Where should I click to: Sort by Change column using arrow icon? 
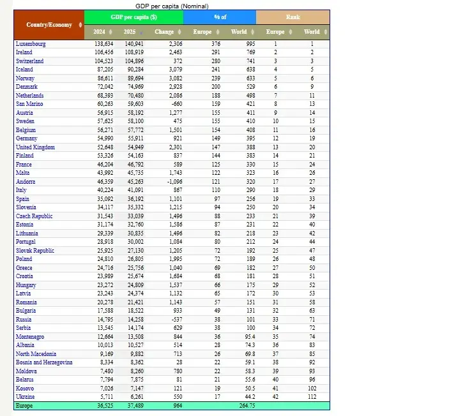click(x=179, y=32)
